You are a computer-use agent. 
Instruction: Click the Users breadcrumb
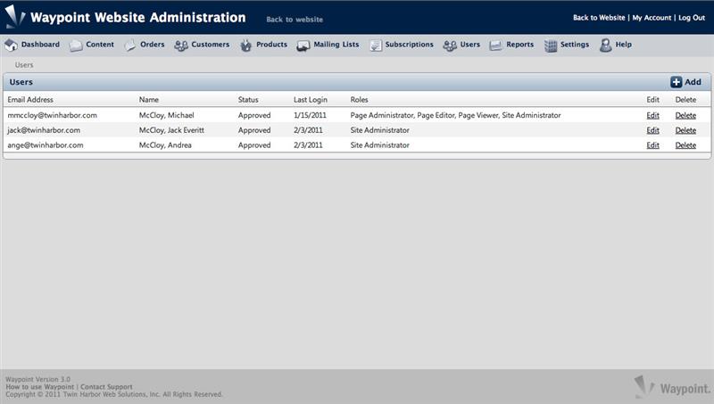point(24,65)
